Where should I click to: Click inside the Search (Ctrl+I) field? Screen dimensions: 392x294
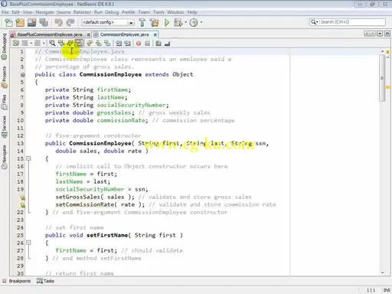coord(352,22)
